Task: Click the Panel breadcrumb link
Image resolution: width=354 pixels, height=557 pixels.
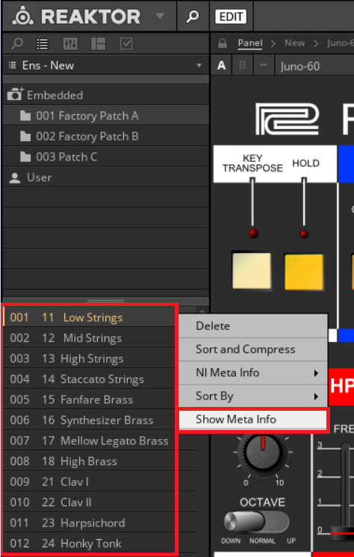Action: click(250, 43)
